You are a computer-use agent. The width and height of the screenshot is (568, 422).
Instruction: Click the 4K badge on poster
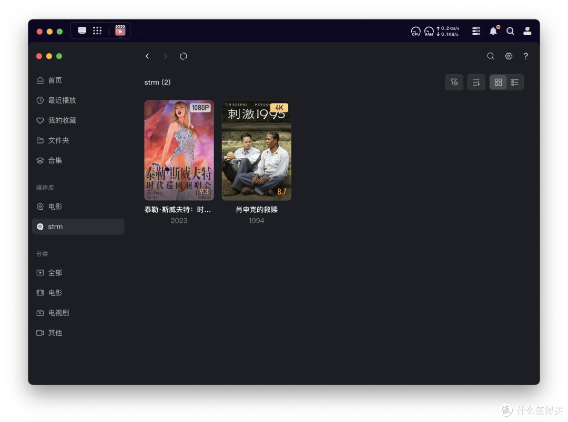coord(279,108)
